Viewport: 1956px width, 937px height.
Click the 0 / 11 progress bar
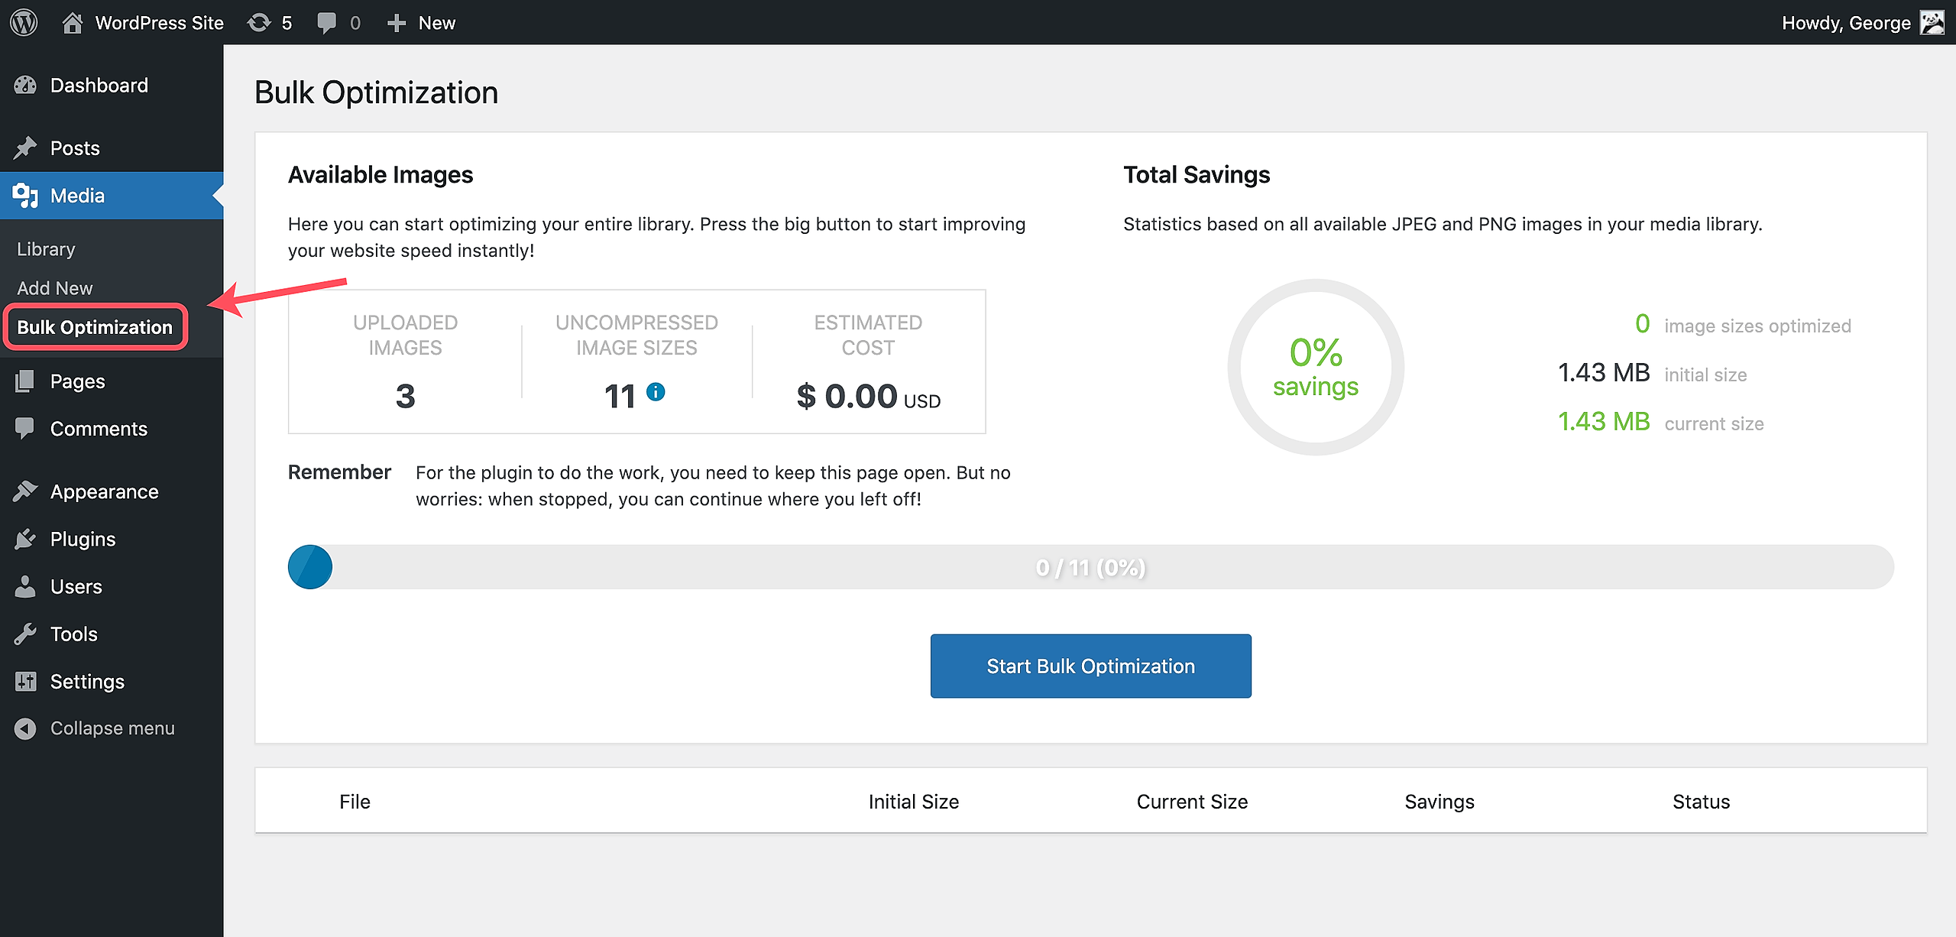pyautogui.click(x=1090, y=567)
